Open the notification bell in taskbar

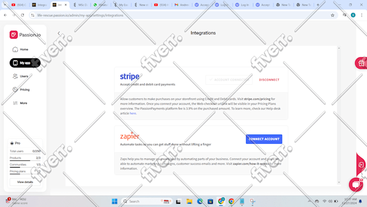360,201
